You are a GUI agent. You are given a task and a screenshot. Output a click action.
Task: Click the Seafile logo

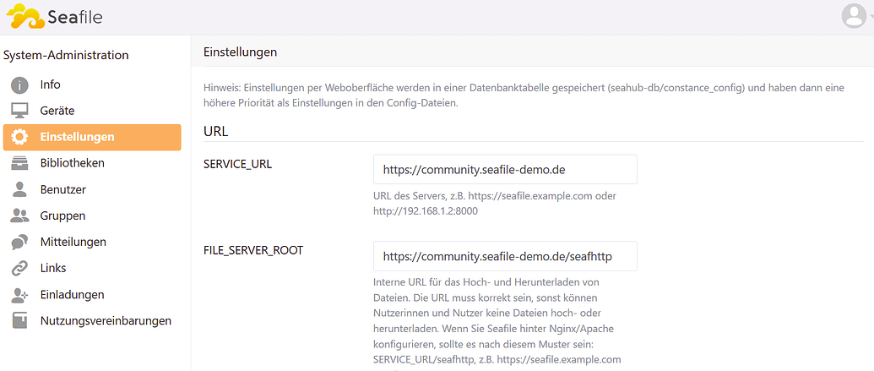tap(54, 16)
